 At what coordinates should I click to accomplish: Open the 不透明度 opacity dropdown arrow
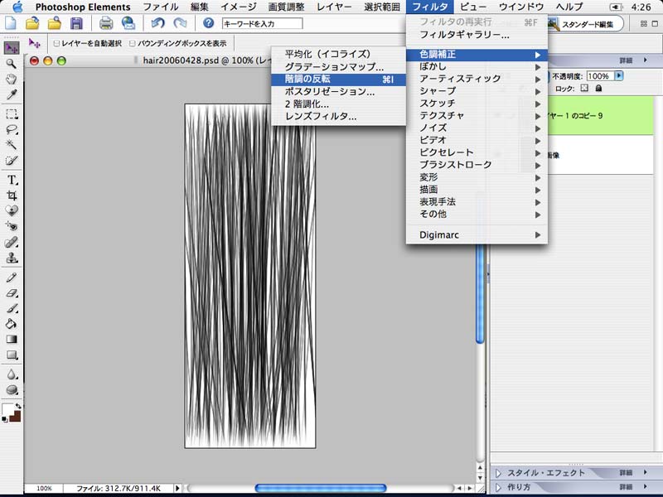619,75
